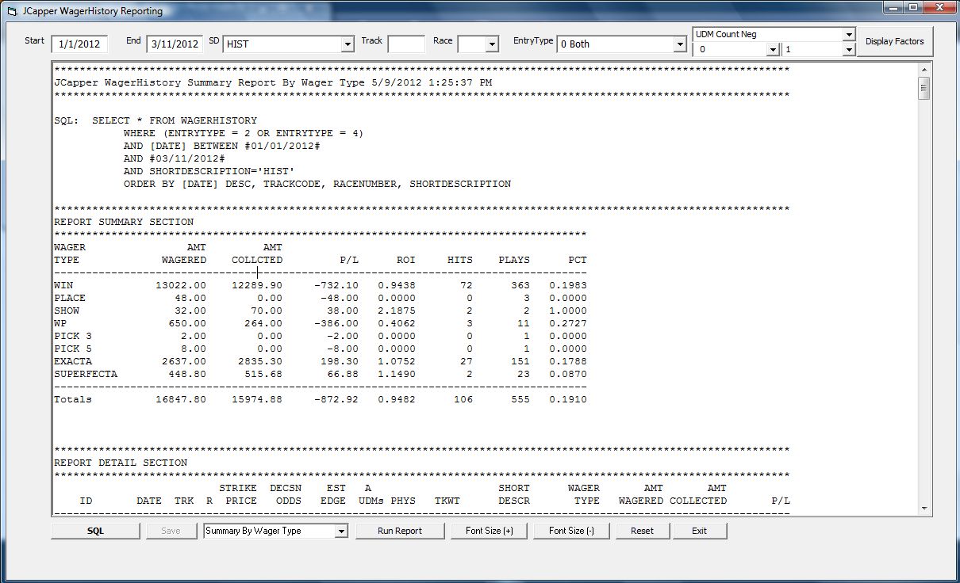Image resolution: width=960 pixels, height=583 pixels.
Task: Select the EXACTA wager type label
Action: pyautogui.click(x=73, y=361)
